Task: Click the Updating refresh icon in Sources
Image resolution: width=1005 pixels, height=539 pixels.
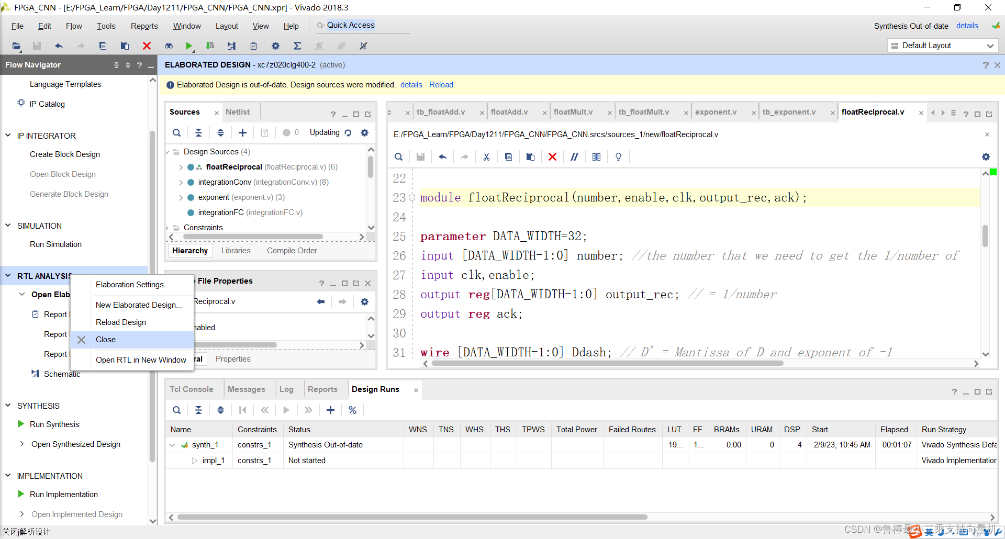Action: pos(348,133)
